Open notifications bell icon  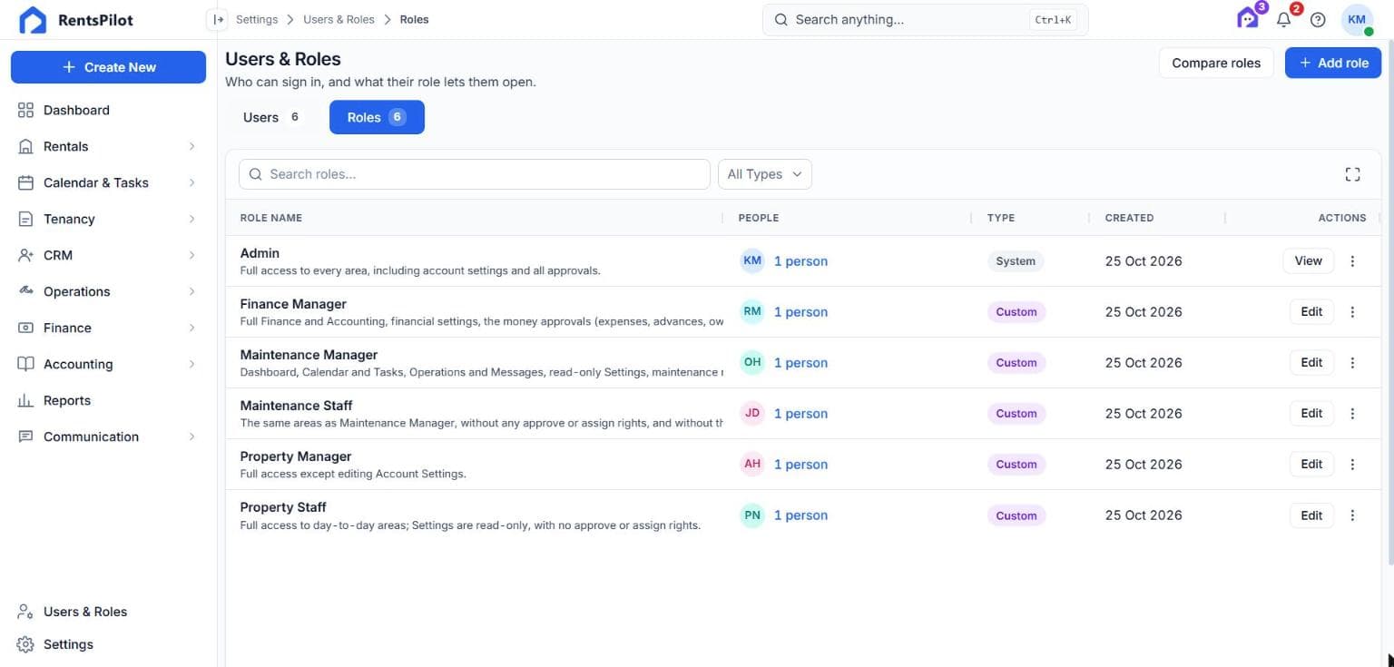point(1283,19)
